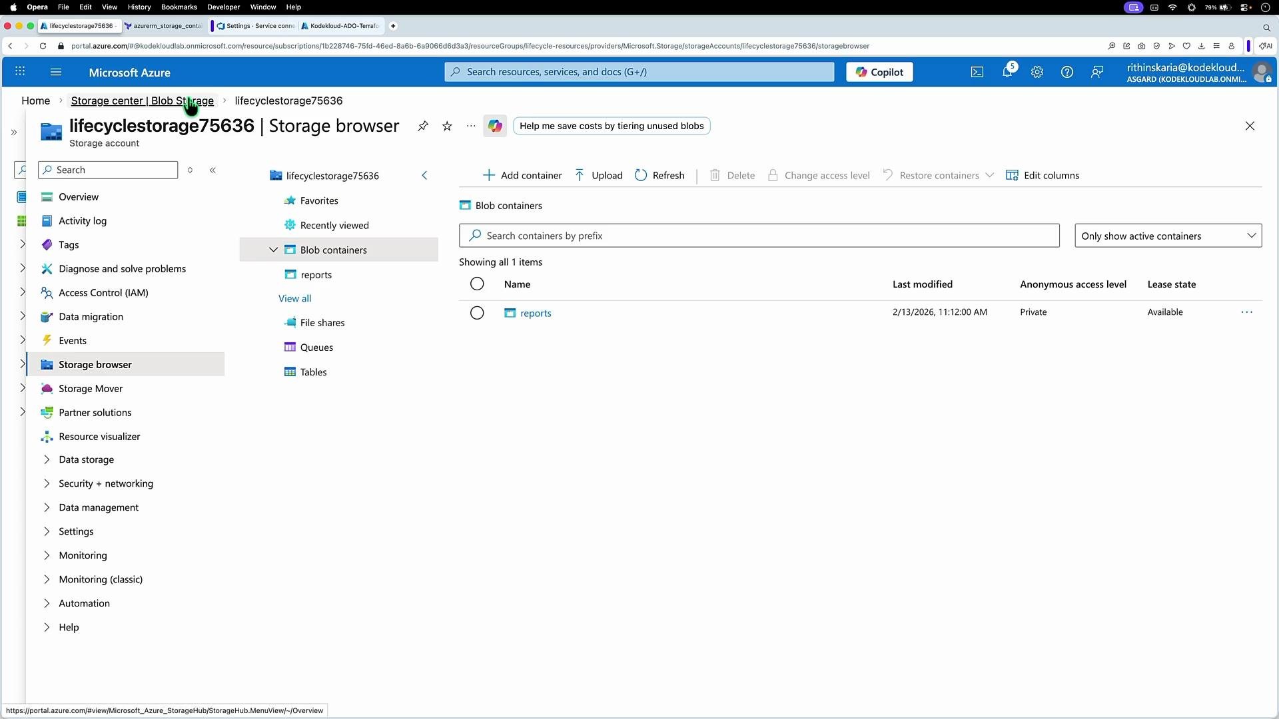Add lifecyclestorage75636 to favorites with the star
1279x719 pixels.
(447, 126)
